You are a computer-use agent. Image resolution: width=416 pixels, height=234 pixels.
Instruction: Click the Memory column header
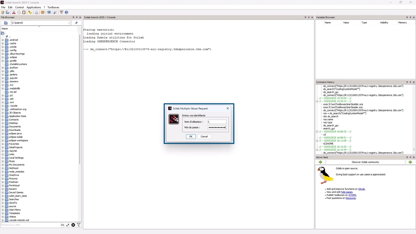click(x=403, y=23)
